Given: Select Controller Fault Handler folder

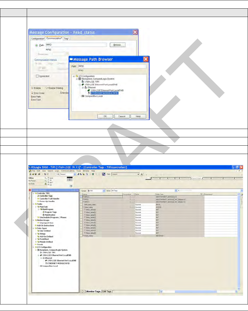Looking at the screenshot, I should click(49, 199).
